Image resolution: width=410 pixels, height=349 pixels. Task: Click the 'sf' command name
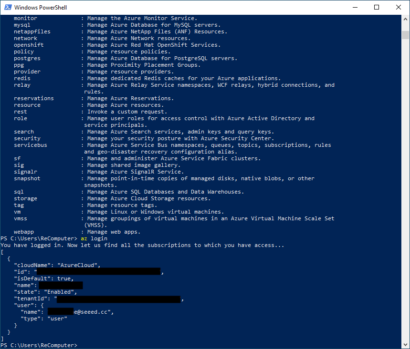point(17,158)
